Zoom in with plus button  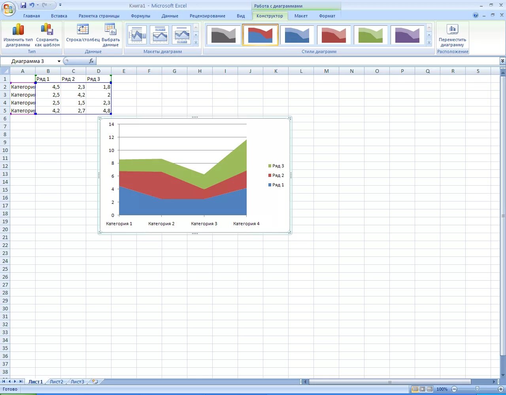click(501, 389)
